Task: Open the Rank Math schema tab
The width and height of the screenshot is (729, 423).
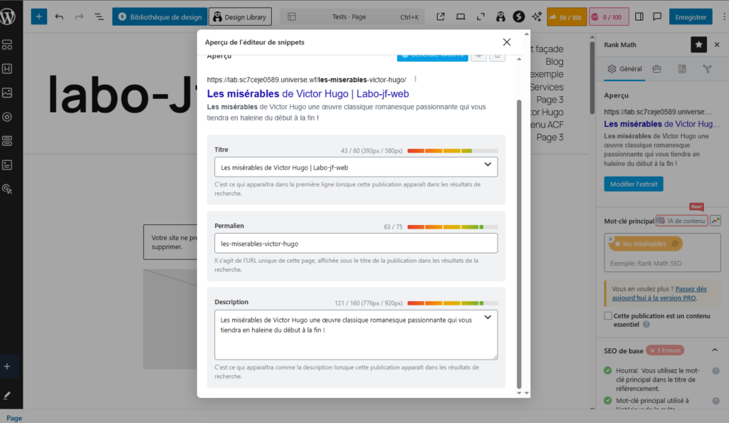Action: pos(681,69)
